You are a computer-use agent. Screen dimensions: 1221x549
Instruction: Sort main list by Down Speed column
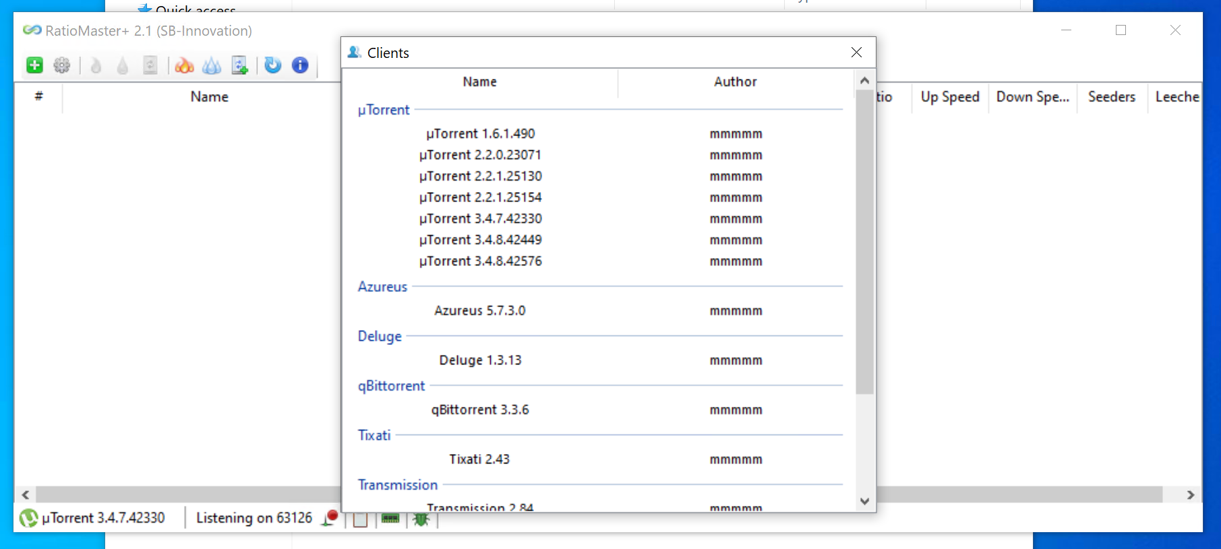[1033, 97]
